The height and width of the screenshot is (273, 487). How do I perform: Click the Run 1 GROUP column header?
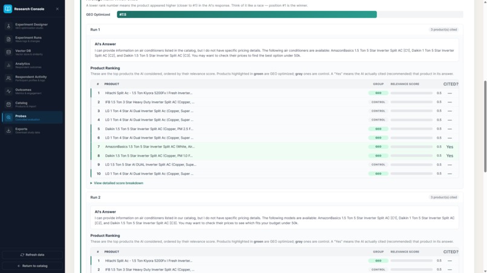378,84
